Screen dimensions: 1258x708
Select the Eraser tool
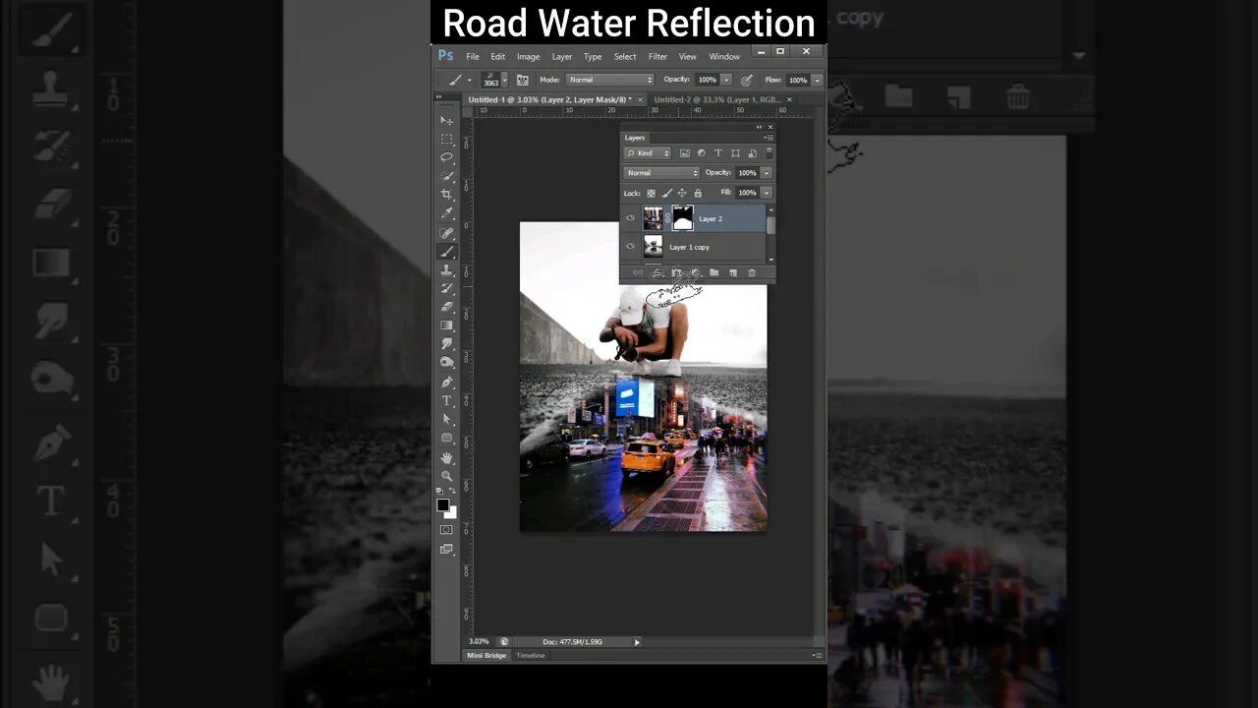pos(446,307)
